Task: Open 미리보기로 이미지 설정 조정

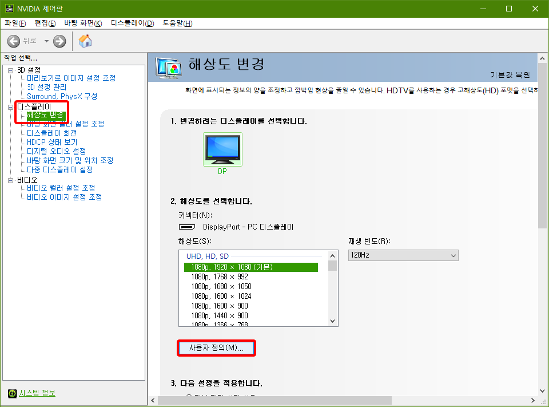Action: pyautogui.click(x=71, y=78)
